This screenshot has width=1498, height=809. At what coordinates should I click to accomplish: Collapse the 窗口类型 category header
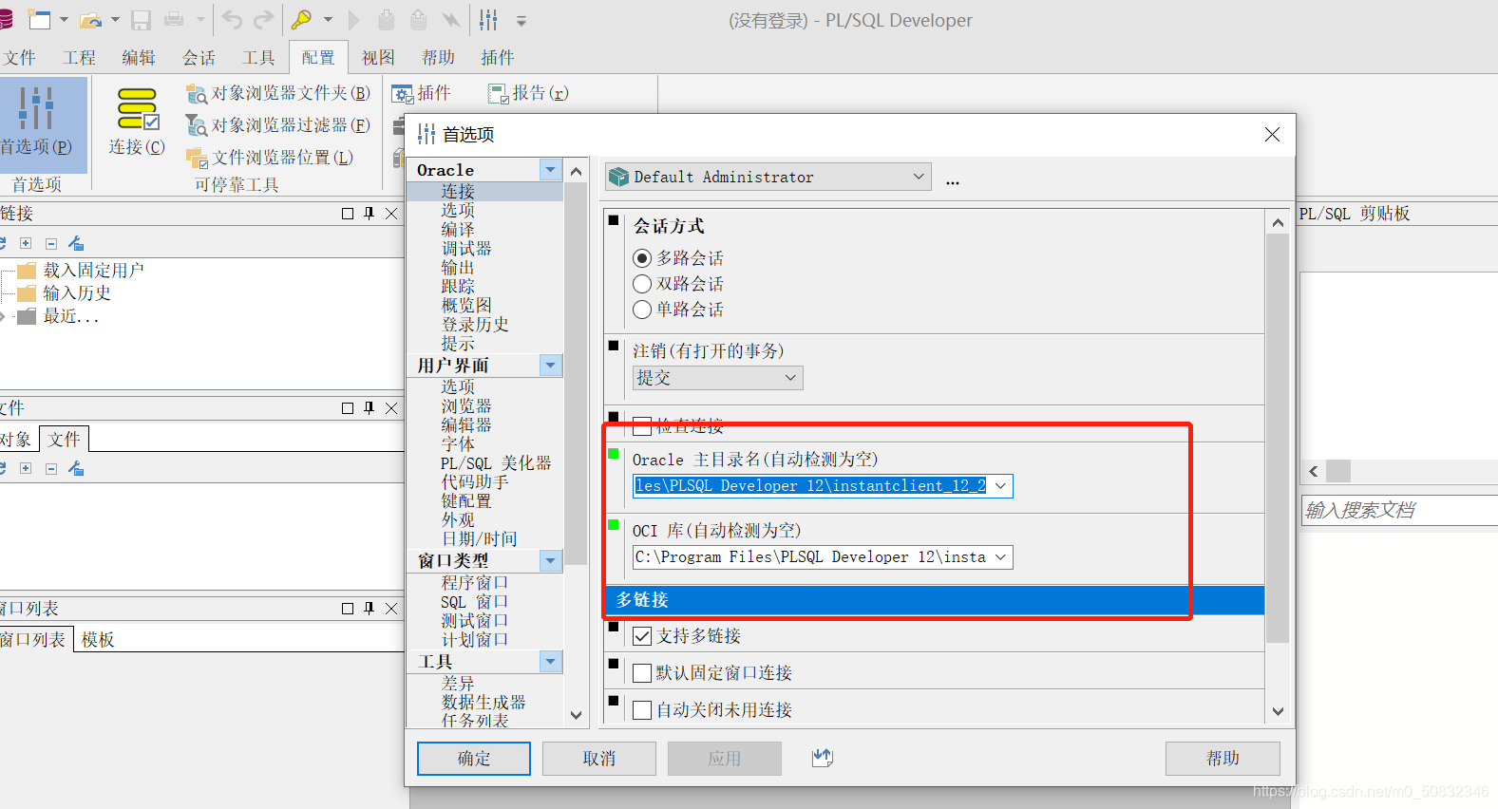551,561
